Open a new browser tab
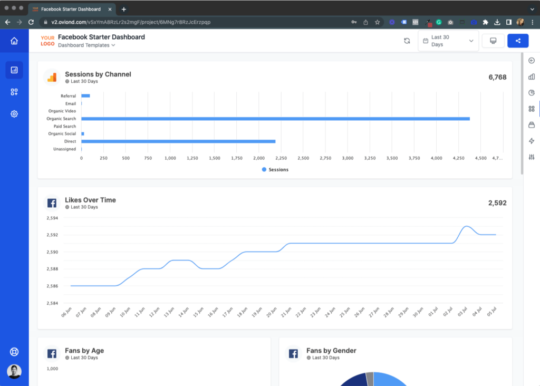 click(x=124, y=9)
